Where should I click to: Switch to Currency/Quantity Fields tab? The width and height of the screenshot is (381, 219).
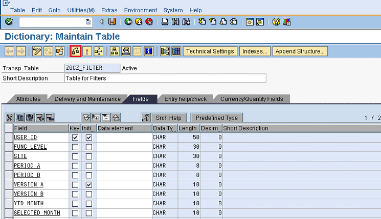click(x=251, y=99)
